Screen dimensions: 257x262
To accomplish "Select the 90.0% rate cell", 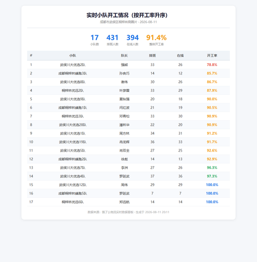I will coord(212,99).
